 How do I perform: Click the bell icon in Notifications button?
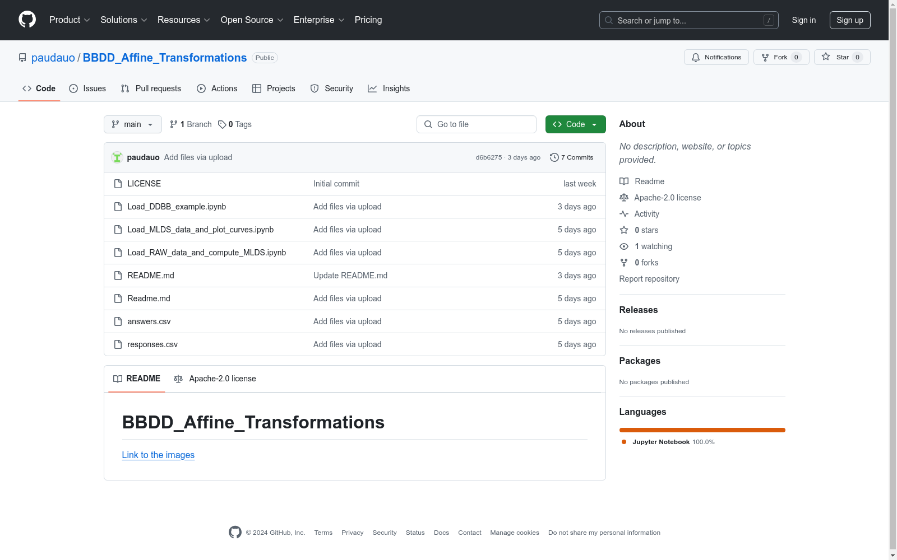pos(696,57)
